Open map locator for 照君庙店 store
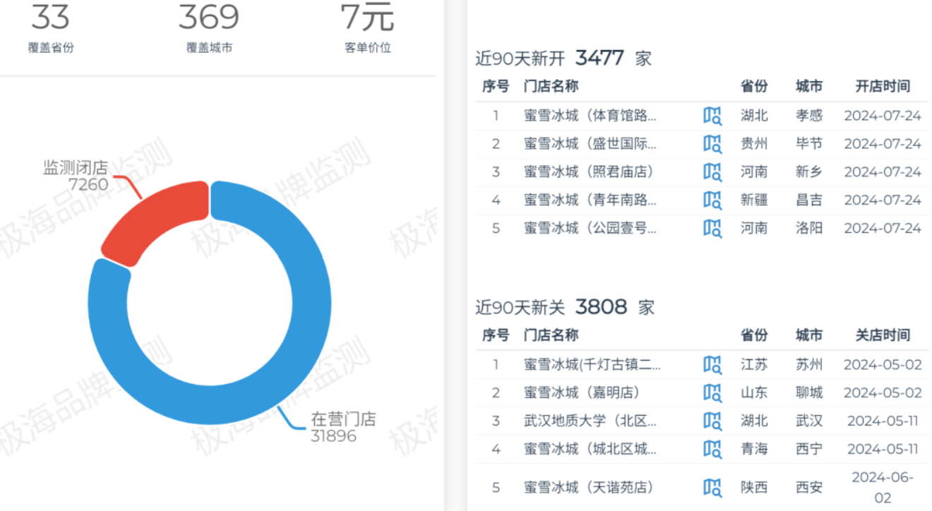 tap(712, 172)
